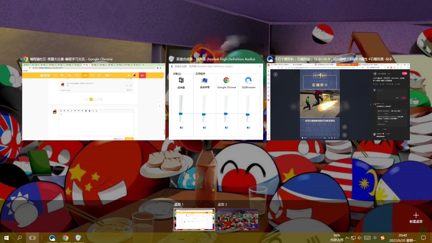Screen dimensions: 432x243
Task: Open the Sogou input tray icon
Action: coord(382,238)
